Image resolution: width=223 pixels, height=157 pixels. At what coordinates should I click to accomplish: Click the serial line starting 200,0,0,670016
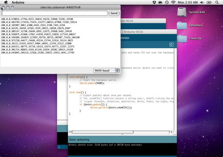[37, 19]
